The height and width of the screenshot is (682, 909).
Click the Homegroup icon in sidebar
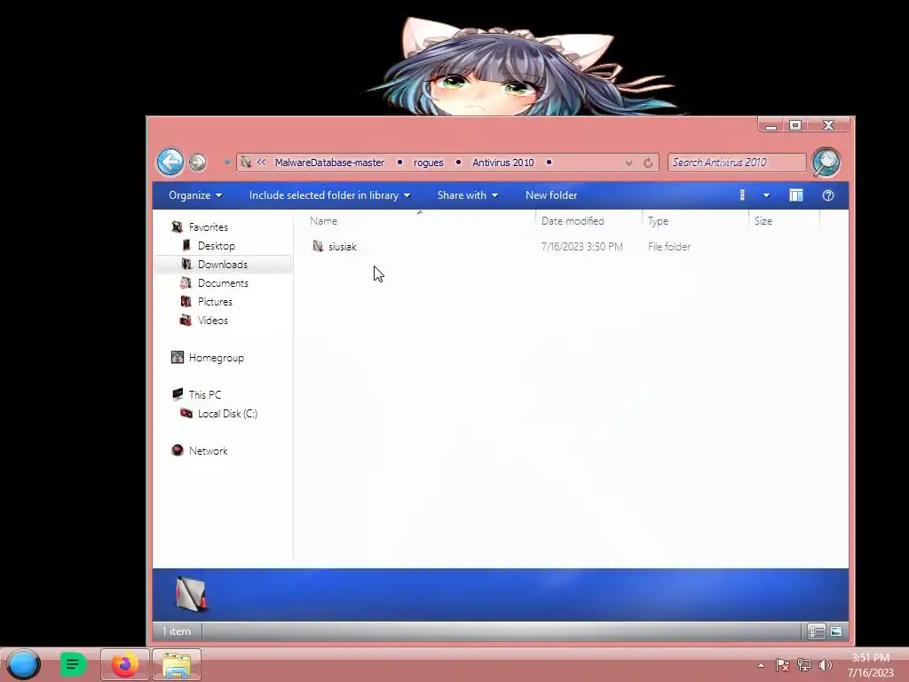click(178, 357)
